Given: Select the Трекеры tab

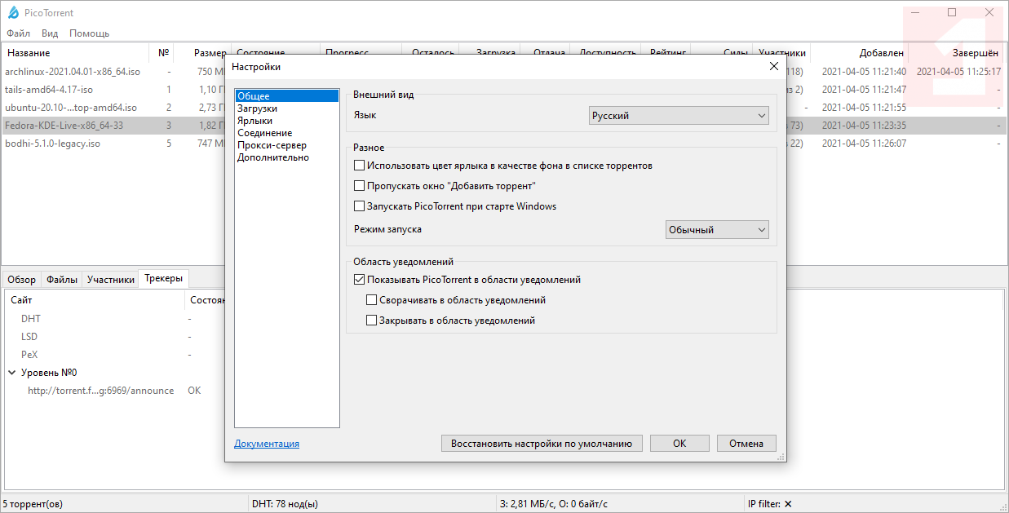Looking at the screenshot, I should (x=164, y=278).
